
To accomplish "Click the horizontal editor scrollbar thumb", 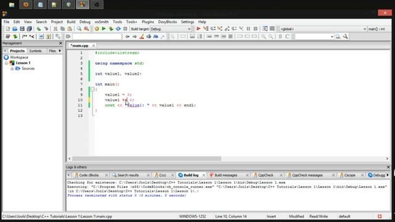I will [x=147, y=158].
